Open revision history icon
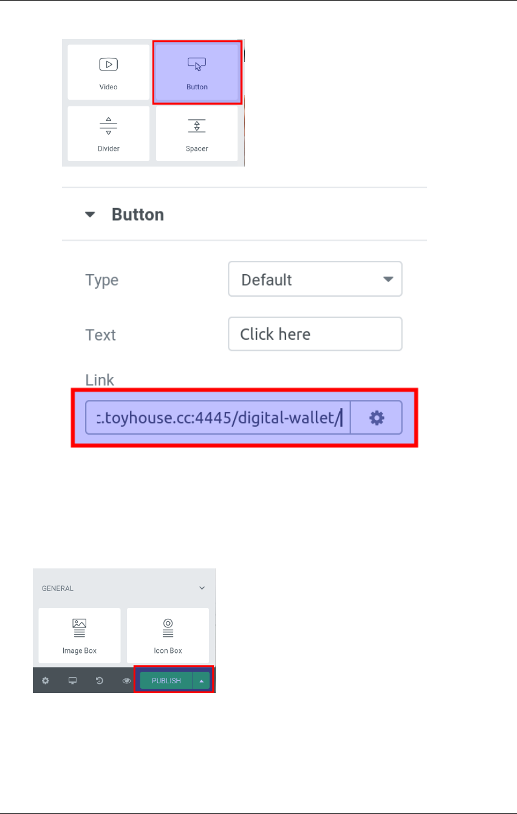 pos(100,681)
